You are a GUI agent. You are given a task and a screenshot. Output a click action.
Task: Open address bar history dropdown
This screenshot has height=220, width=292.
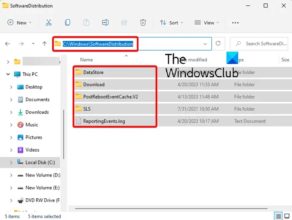[x=205, y=44]
